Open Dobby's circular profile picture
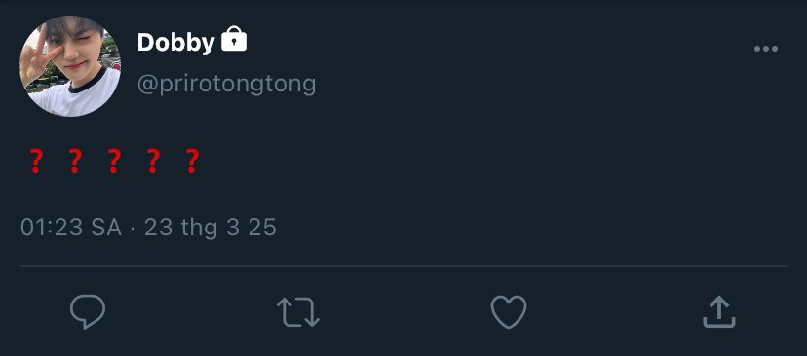This screenshot has height=356, width=807. point(70,66)
